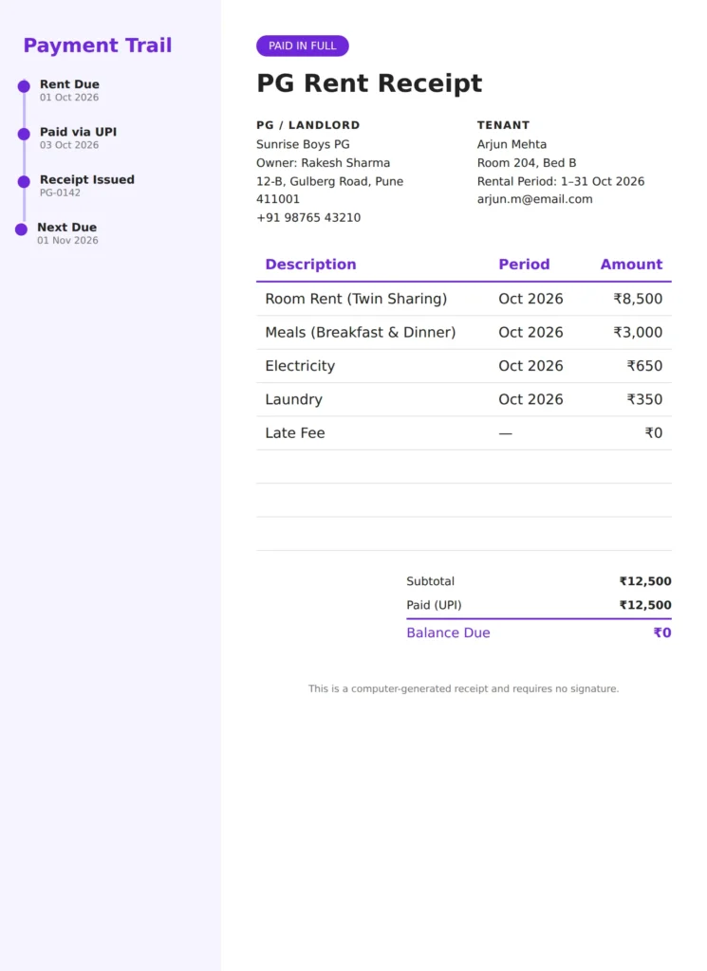707x971 pixels.
Task: Click the ₹350 amount
Action: (644, 399)
